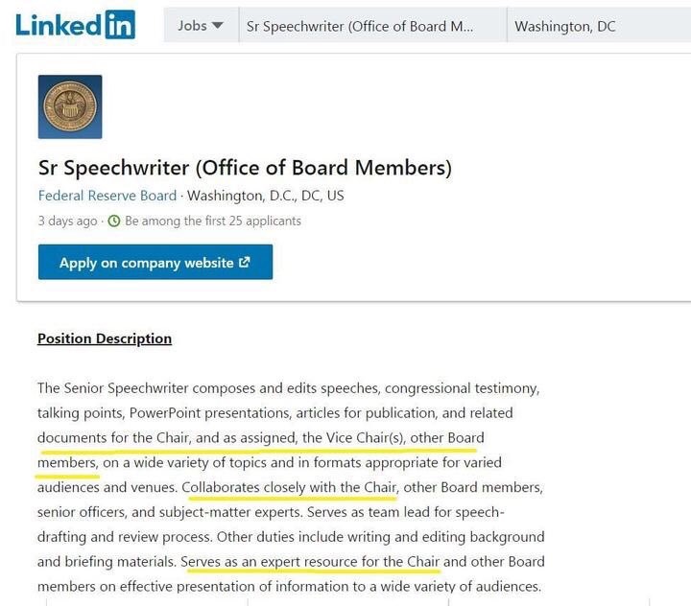Click highlighted 'Collaborates closely with the Chair' text

pyautogui.click(x=290, y=487)
